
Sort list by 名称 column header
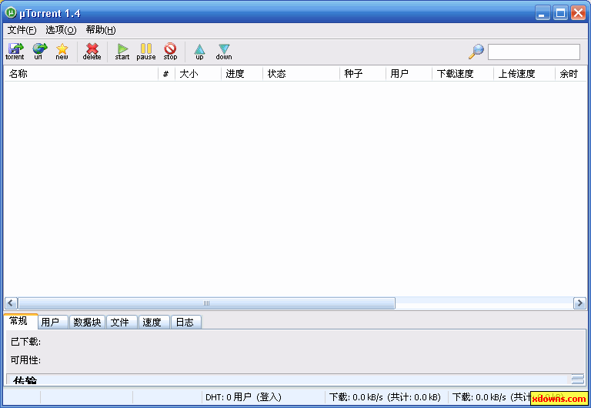click(81, 74)
